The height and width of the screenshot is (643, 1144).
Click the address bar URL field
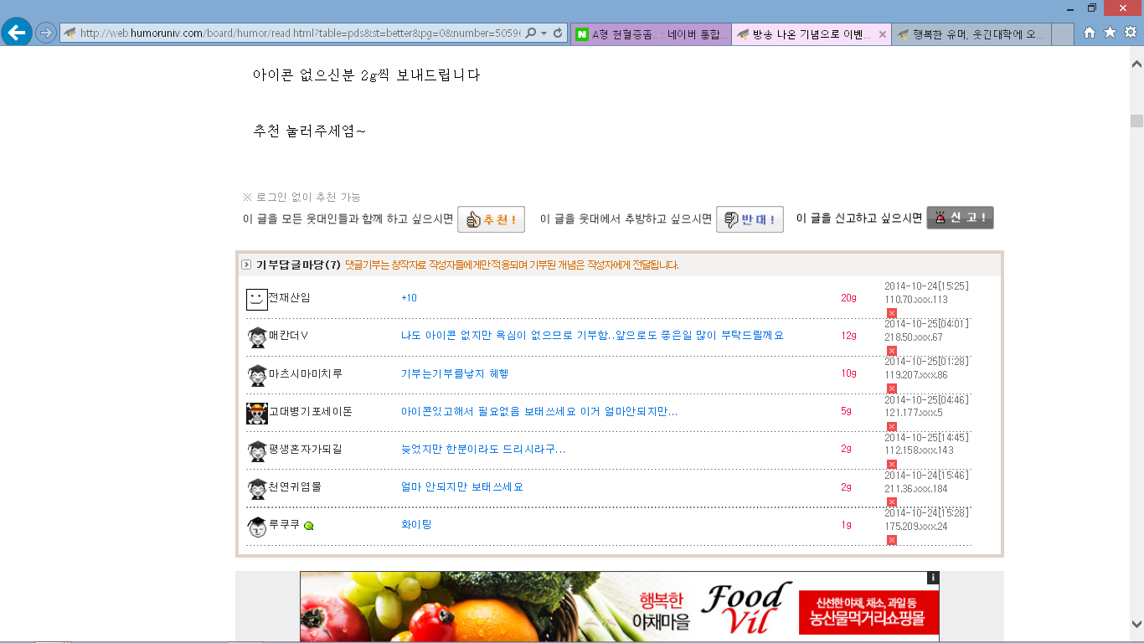click(300, 33)
